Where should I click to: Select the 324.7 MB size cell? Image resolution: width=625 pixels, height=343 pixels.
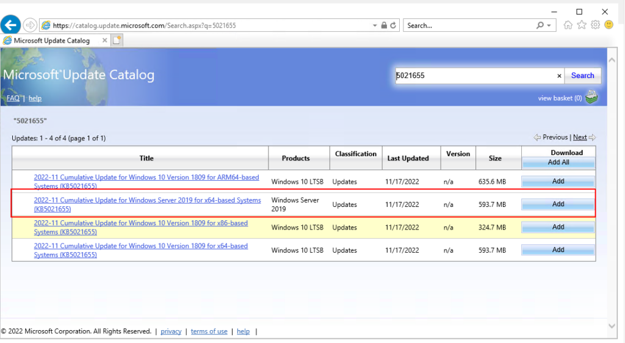pyautogui.click(x=493, y=228)
